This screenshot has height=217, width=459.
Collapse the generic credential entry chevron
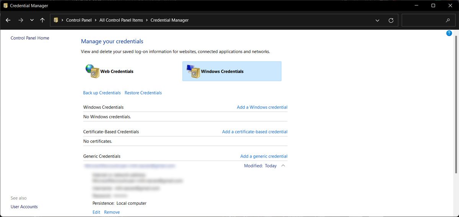283,166
